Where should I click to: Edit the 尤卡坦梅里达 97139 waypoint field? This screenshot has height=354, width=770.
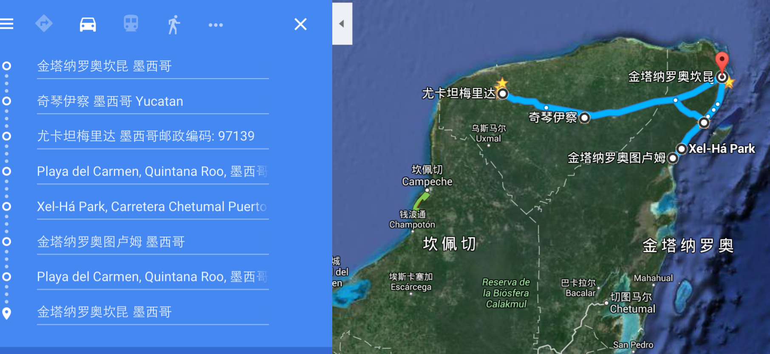coord(152,136)
